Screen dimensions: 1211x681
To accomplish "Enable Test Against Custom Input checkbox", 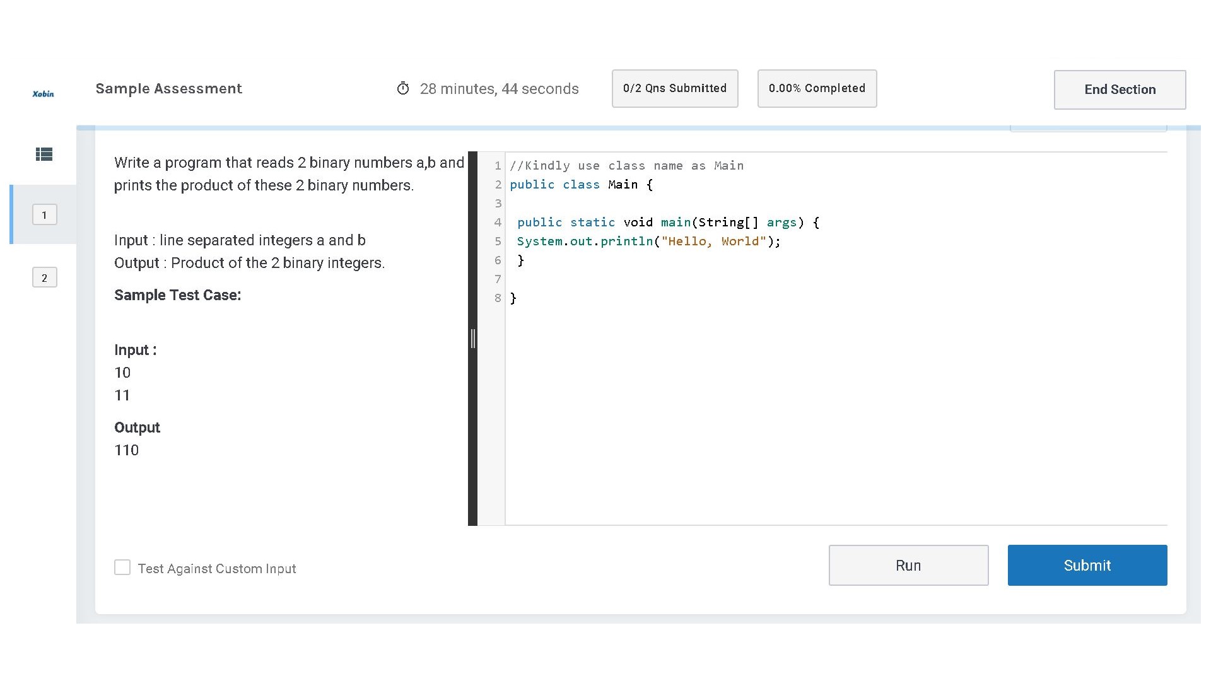I will [x=122, y=567].
